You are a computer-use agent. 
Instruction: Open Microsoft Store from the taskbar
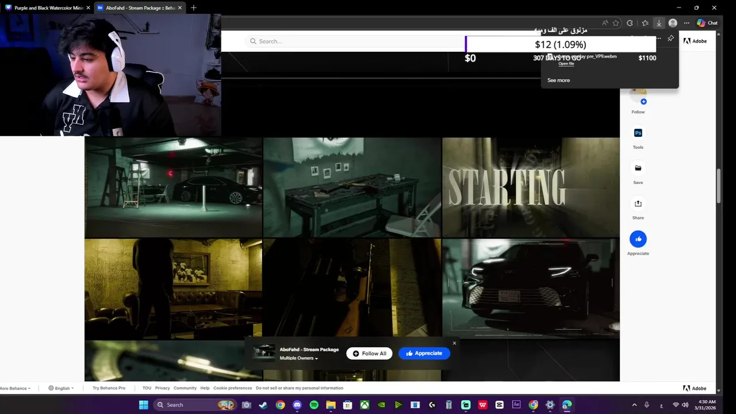click(347, 405)
